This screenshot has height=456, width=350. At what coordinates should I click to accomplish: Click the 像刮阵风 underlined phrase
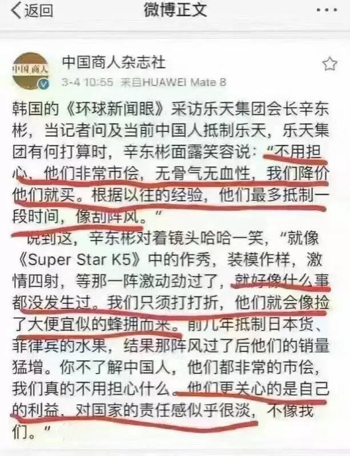[x=108, y=217]
